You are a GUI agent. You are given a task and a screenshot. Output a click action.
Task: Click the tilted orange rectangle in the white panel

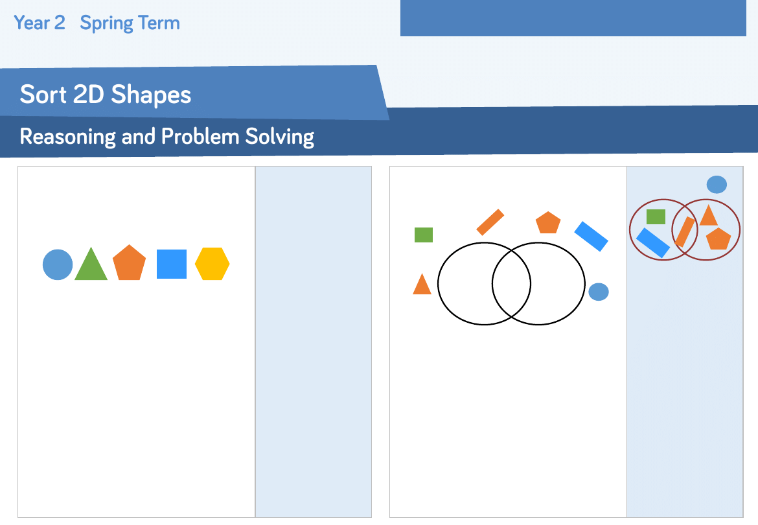click(490, 222)
